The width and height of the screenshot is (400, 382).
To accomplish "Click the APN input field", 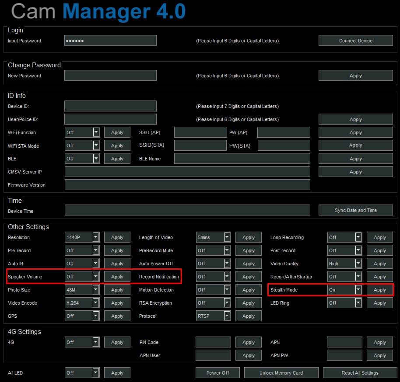I will (x=345, y=342).
